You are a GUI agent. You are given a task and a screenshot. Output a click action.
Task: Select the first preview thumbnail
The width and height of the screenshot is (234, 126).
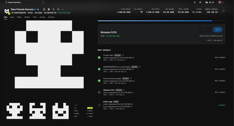pyautogui.click(x=14, y=111)
